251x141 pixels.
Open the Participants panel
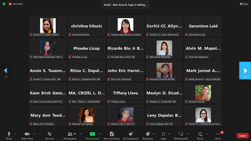point(70,135)
